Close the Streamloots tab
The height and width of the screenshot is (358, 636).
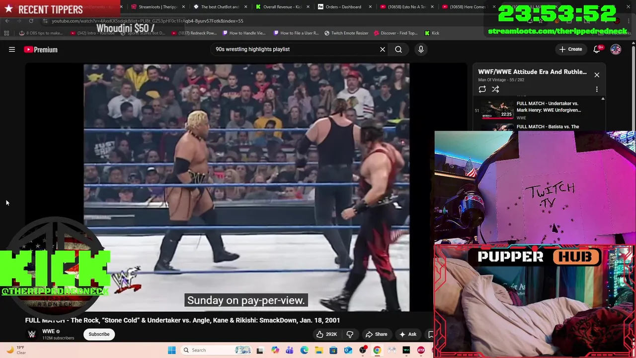click(183, 7)
